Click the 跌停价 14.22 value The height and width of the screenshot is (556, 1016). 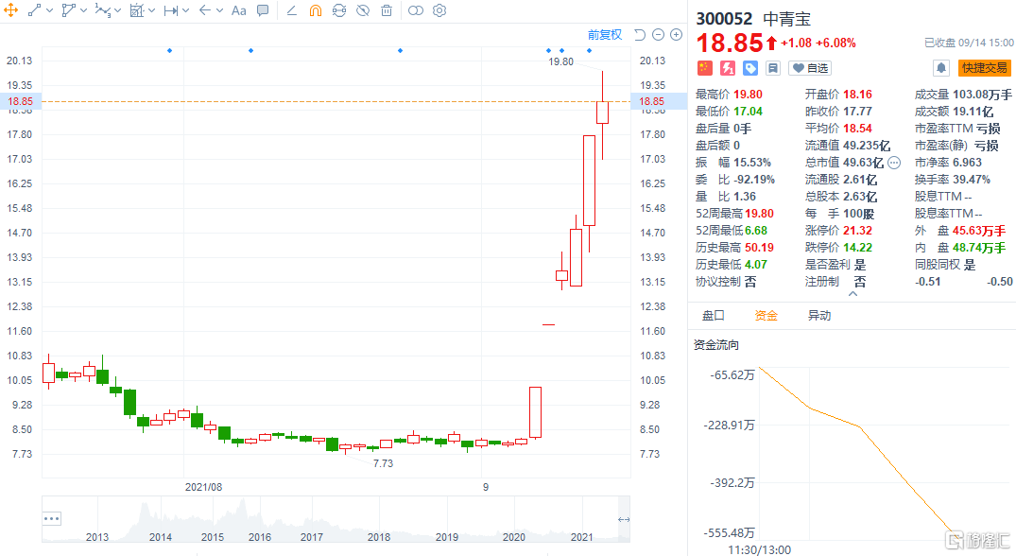[x=858, y=248]
